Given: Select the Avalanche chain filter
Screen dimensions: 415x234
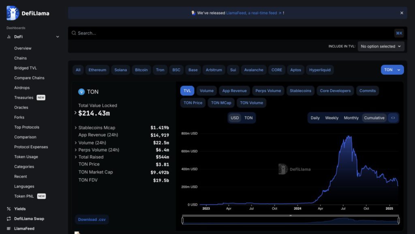Looking at the screenshot, I should pyautogui.click(x=254, y=70).
